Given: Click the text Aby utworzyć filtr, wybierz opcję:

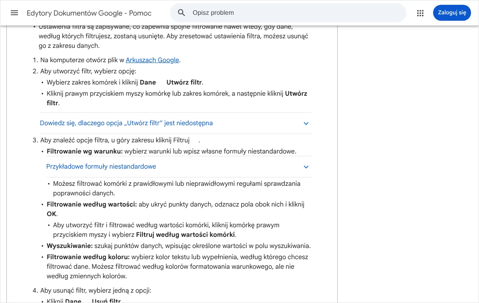Looking at the screenshot, I should [88, 71].
